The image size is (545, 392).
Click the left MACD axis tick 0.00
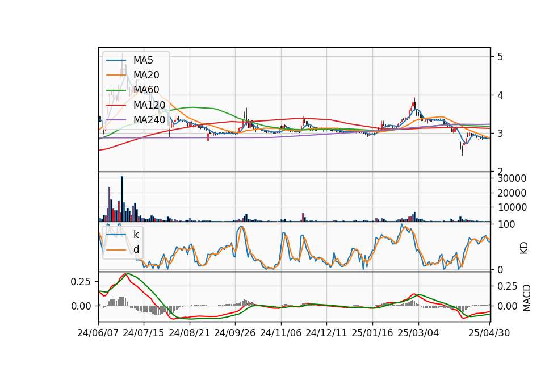point(81,306)
